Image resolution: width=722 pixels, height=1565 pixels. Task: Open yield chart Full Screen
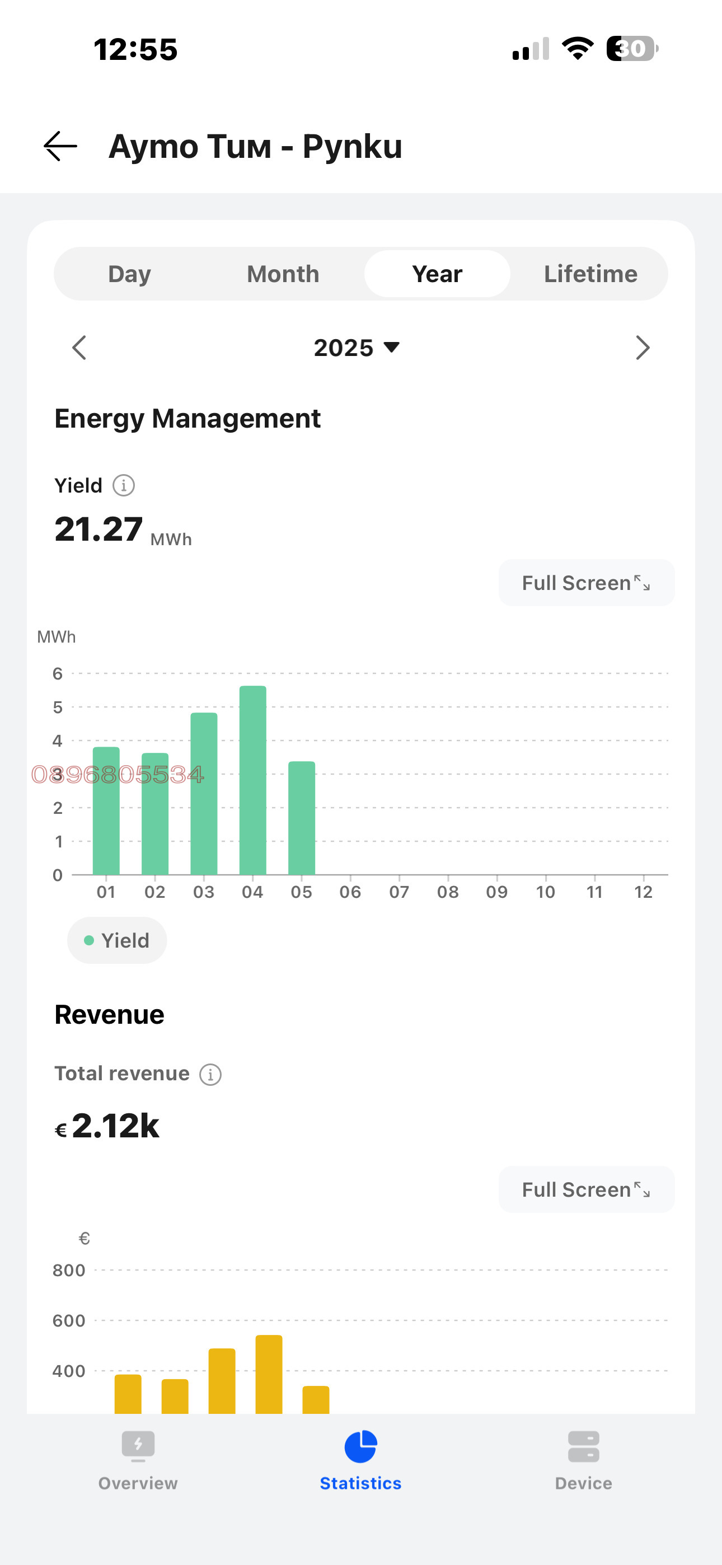coord(586,583)
